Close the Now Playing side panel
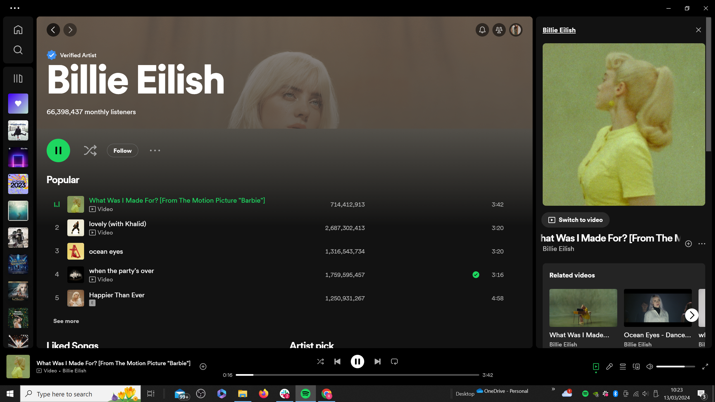 click(699, 30)
